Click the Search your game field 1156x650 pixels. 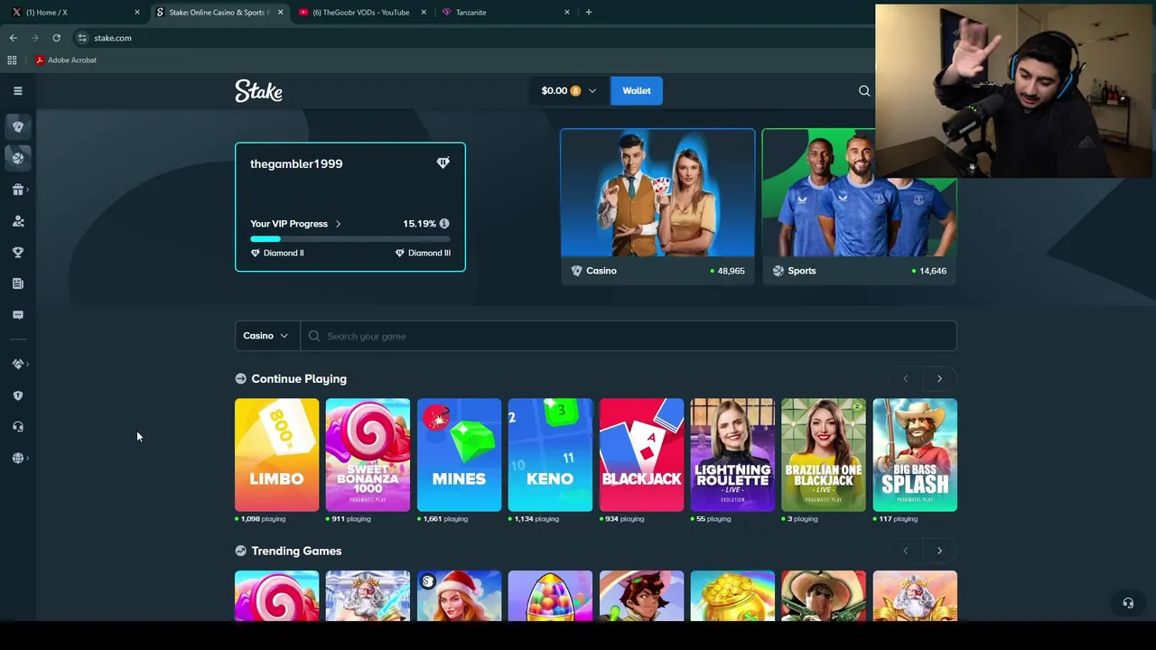629,336
